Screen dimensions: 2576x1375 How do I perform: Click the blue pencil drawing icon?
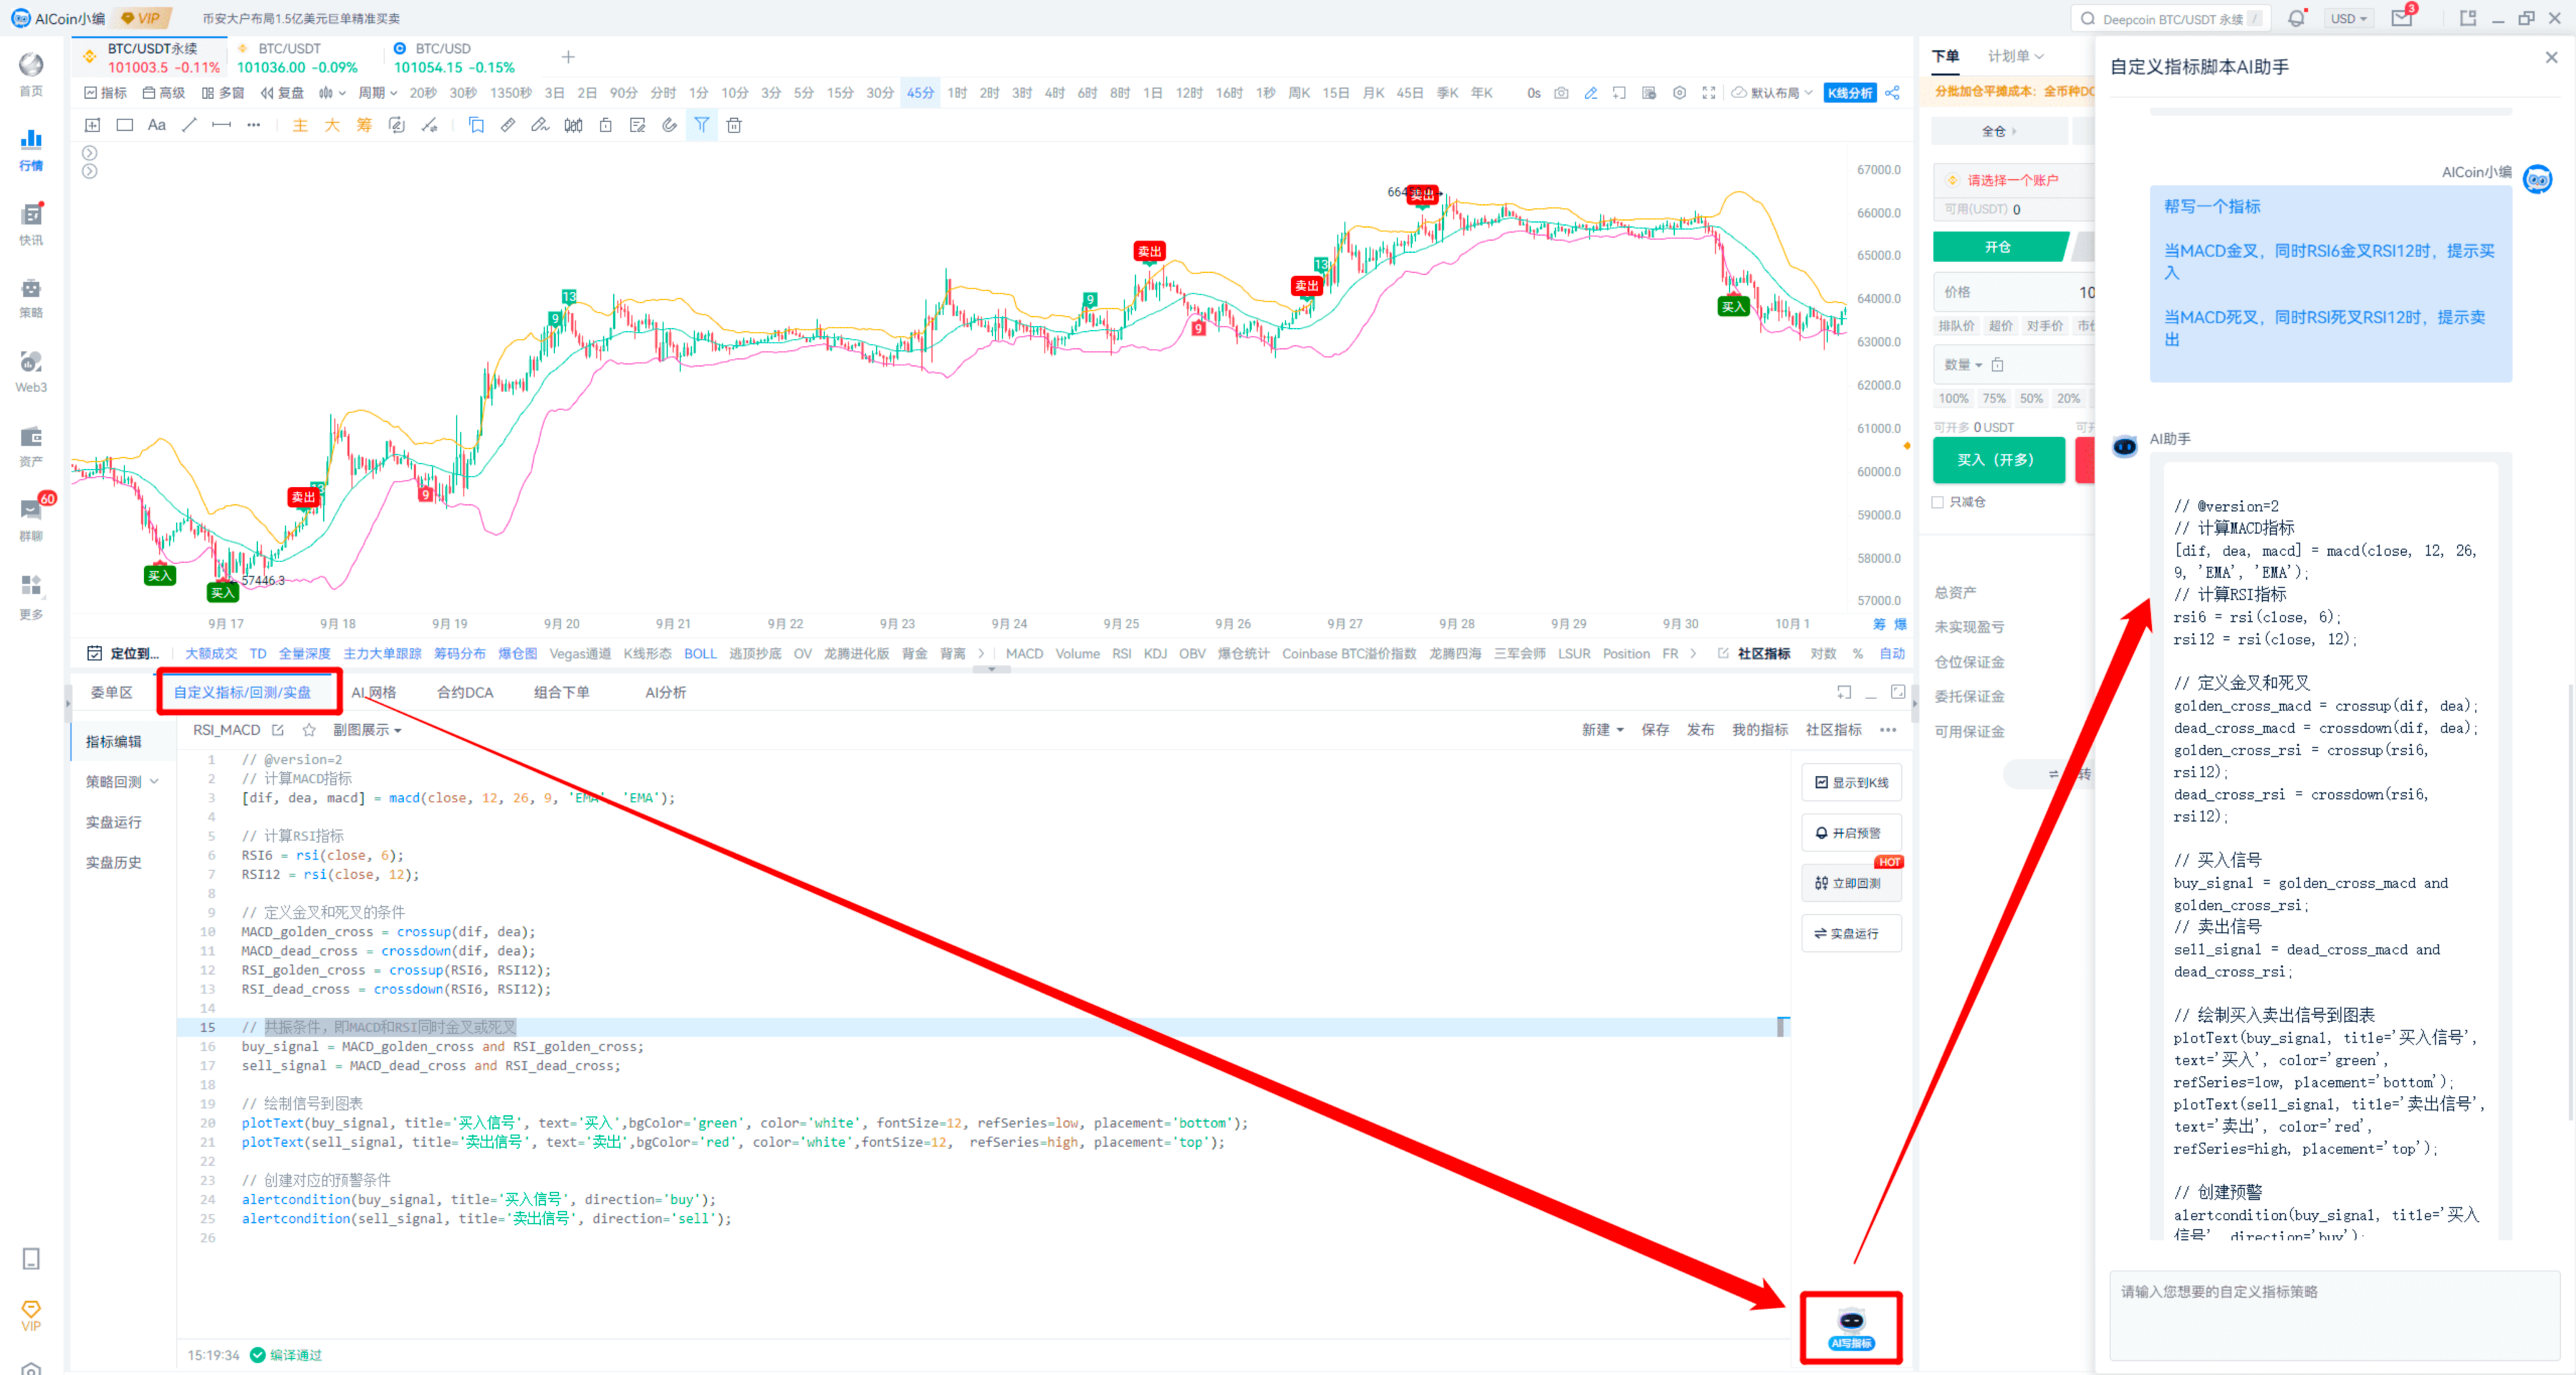tap(1590, 93)
